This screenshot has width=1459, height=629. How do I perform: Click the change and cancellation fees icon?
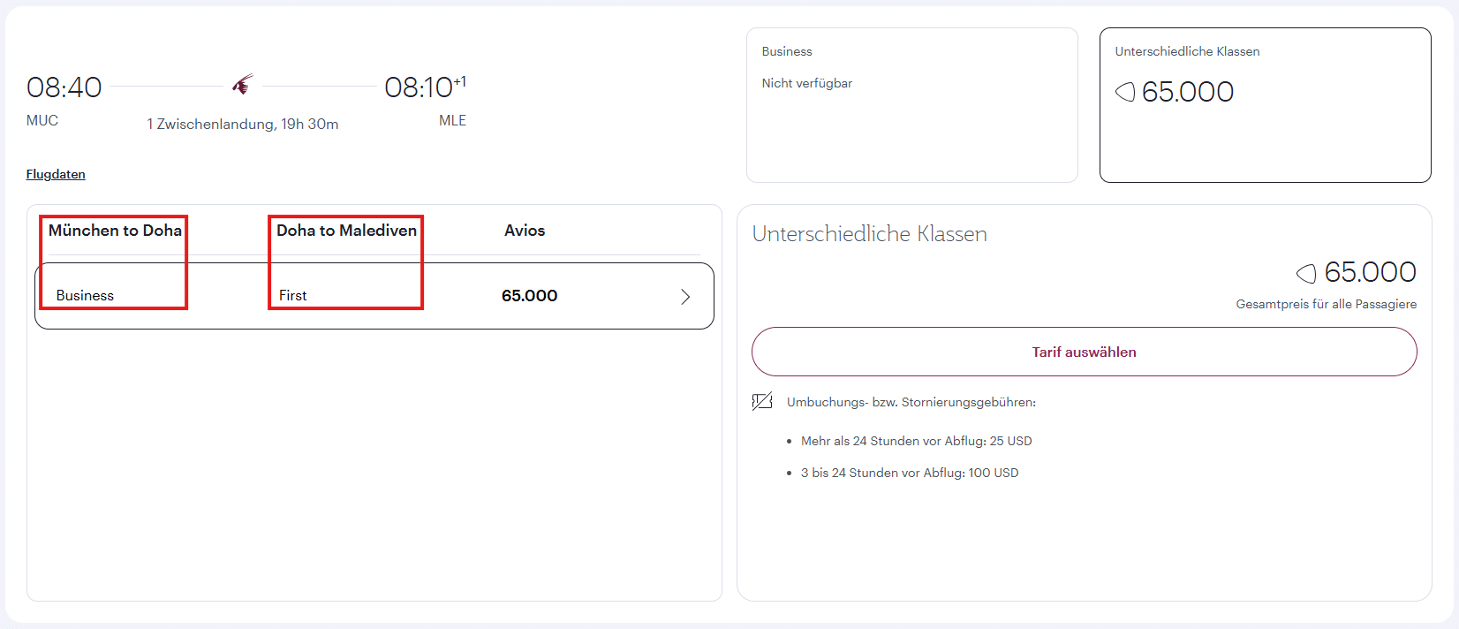761,402
